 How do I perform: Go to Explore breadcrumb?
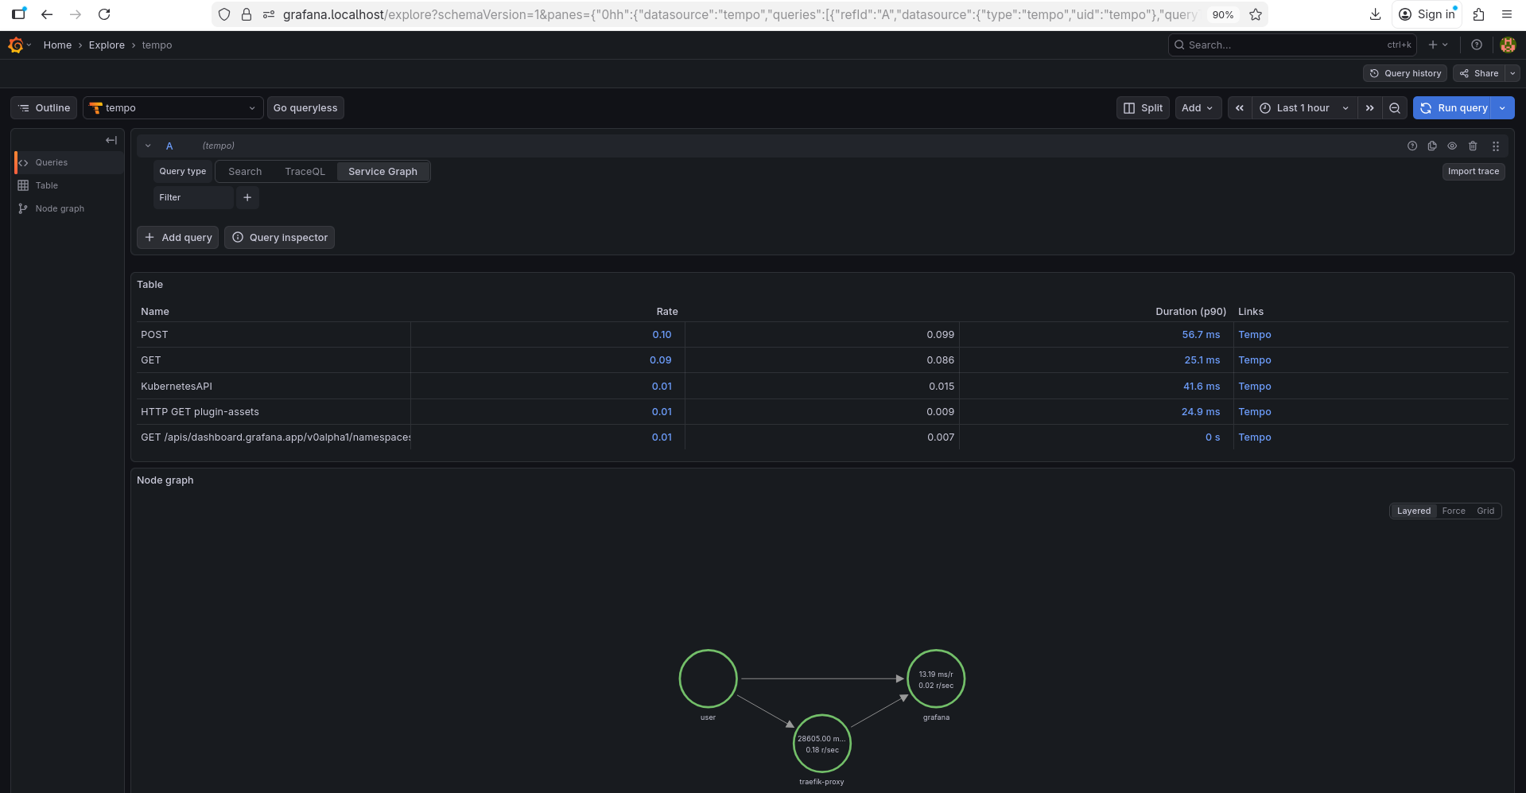(107, 45)
